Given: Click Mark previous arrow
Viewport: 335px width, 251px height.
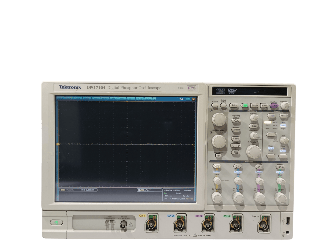Looking at the screenshot, I should [x=233, y=146].
